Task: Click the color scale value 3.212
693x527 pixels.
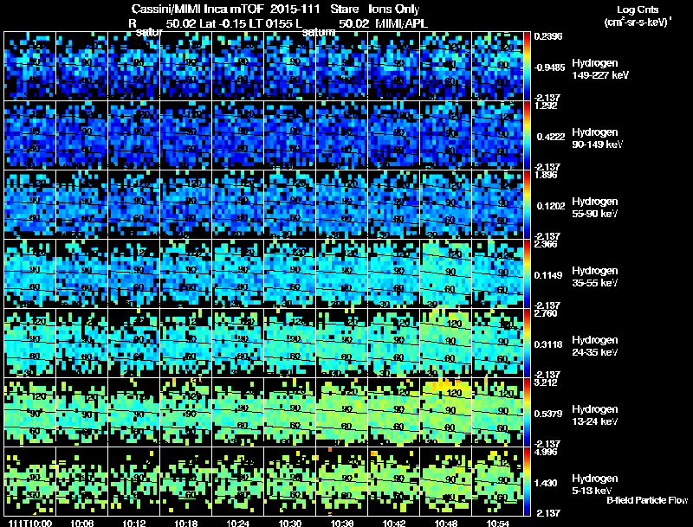Action: point(546,382)
